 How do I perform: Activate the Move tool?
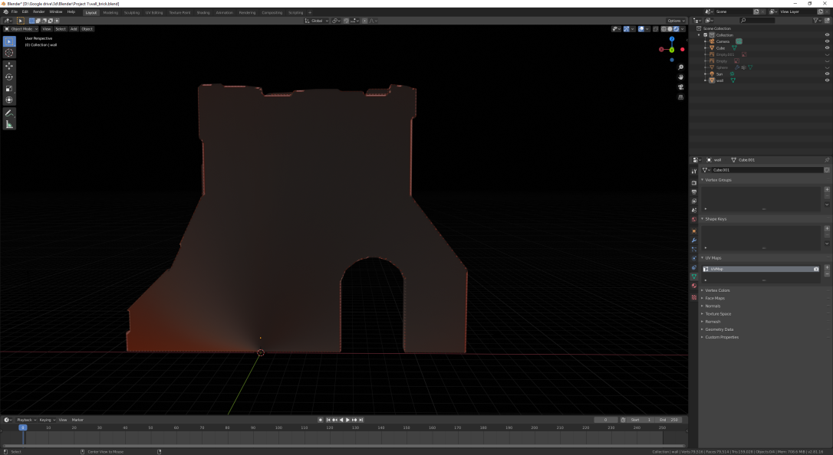(x=9, y=66)
